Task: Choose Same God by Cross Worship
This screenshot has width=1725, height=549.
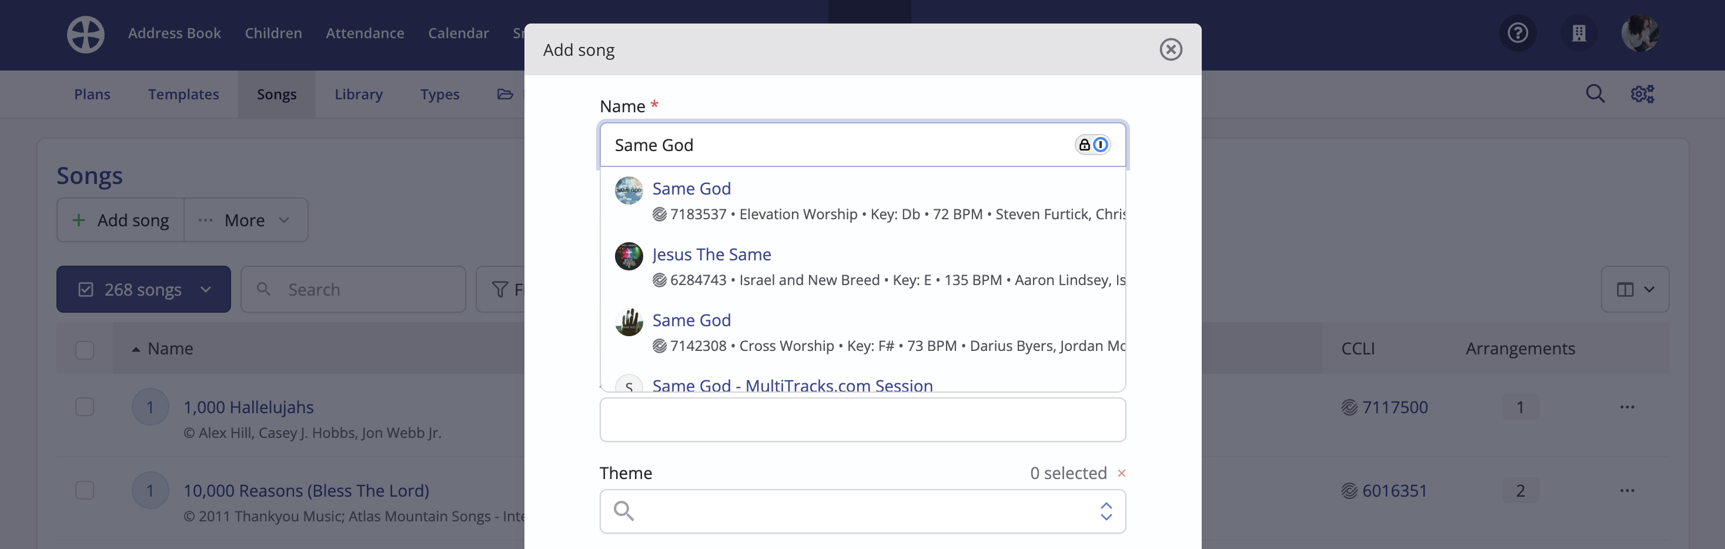Action: point(862,332)
